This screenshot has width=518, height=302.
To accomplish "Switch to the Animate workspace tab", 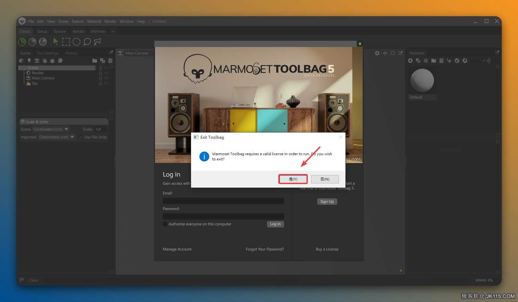I will pyautogui.click(x=98, y=31).
